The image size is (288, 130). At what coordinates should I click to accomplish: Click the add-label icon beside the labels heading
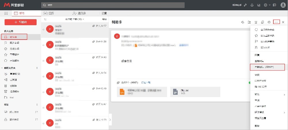pos(37,105)
